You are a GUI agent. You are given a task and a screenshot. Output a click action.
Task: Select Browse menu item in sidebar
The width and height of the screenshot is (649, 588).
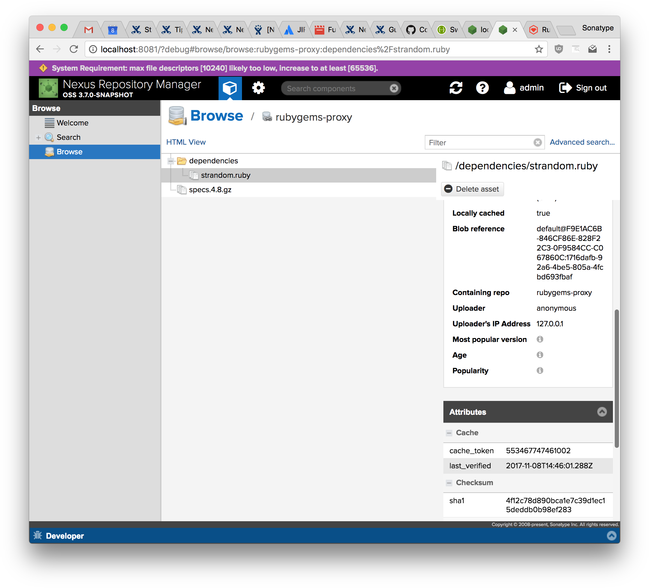pos(69,152)
